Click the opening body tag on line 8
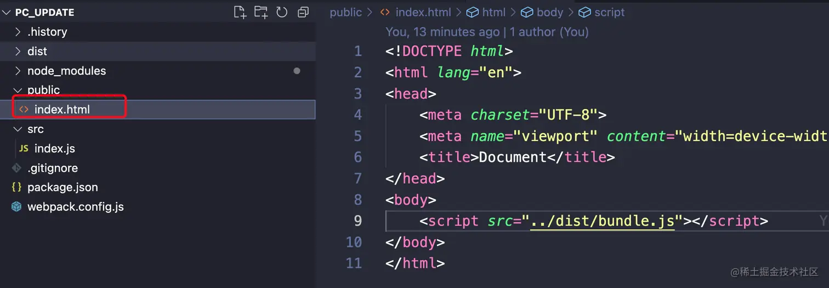Viewport: 829px width, 288px height. pos(411,200)
